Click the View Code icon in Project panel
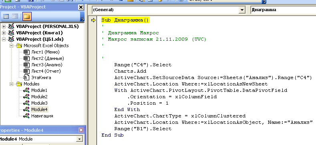The image size is (316, 145). click(6, 16)
